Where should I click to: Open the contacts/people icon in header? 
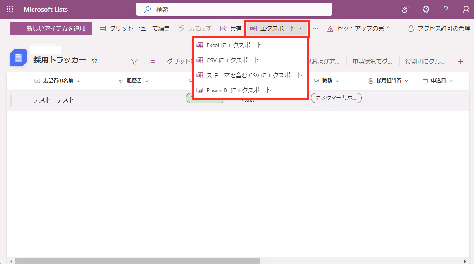click(406, 9)
